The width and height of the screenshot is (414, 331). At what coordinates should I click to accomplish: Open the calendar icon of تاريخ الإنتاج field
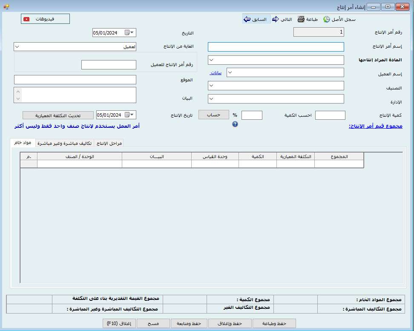tap(127, 115)
